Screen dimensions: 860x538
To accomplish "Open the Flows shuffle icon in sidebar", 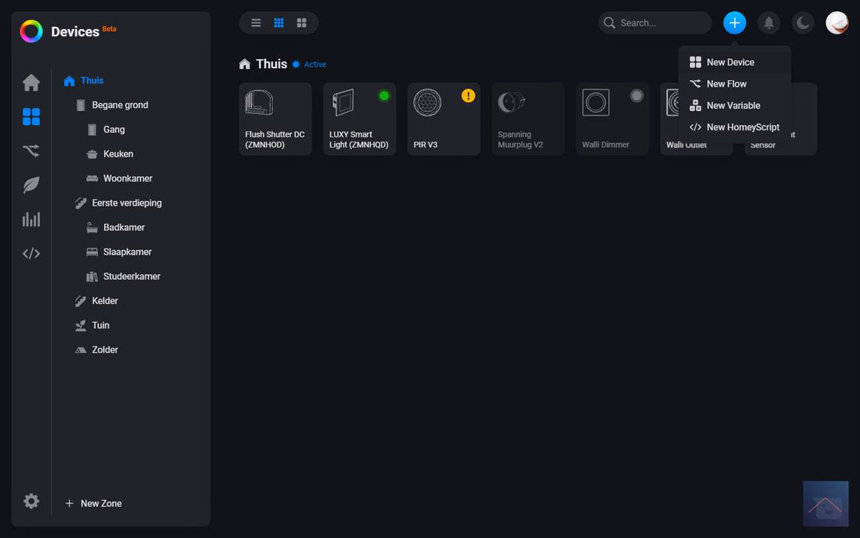I will click(x=31, y=152).
